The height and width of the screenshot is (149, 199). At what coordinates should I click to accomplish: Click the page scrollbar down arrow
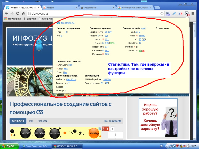(194, 139)
